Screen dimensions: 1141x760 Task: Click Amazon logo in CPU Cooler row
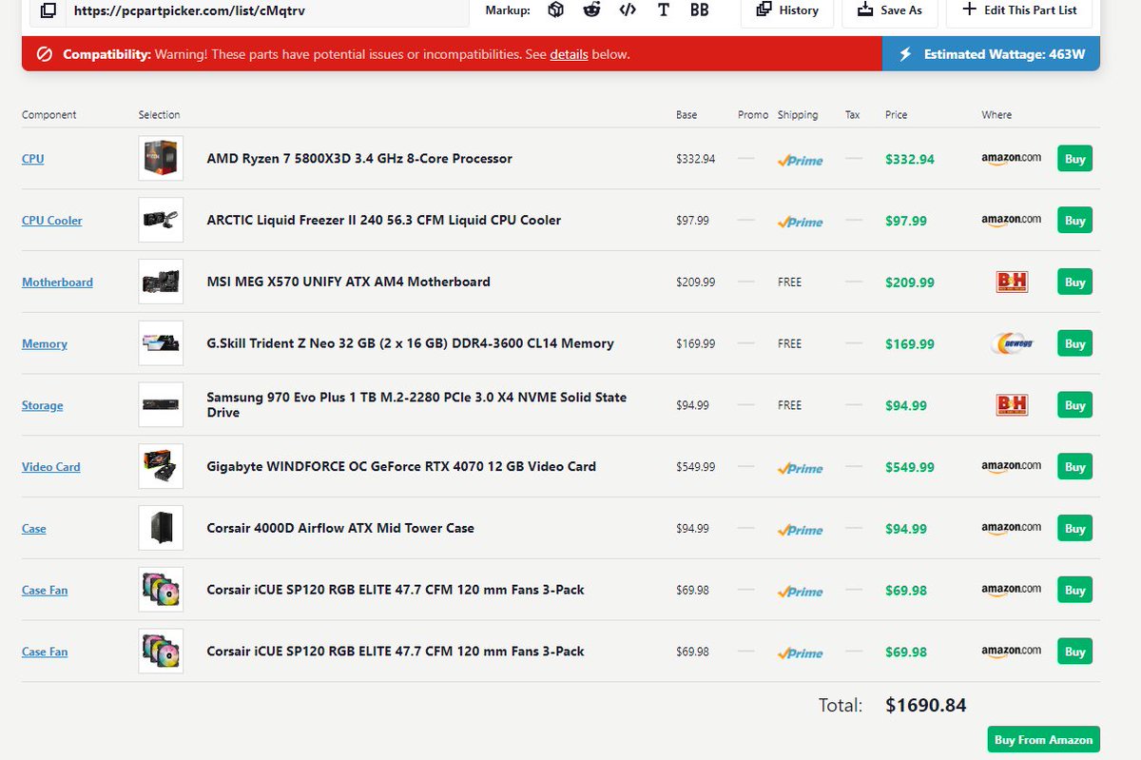[x=1011, y=220]
